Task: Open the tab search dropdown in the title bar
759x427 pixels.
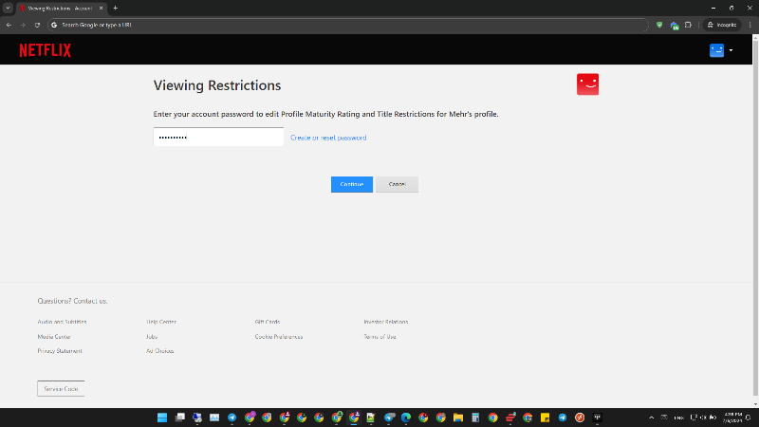Action: 8,9
